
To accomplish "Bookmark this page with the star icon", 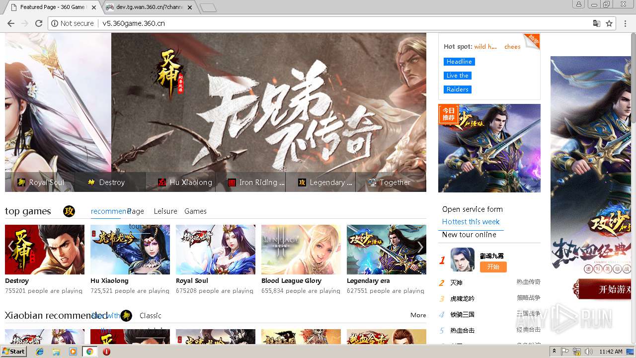I will click(x=609, y=23).
